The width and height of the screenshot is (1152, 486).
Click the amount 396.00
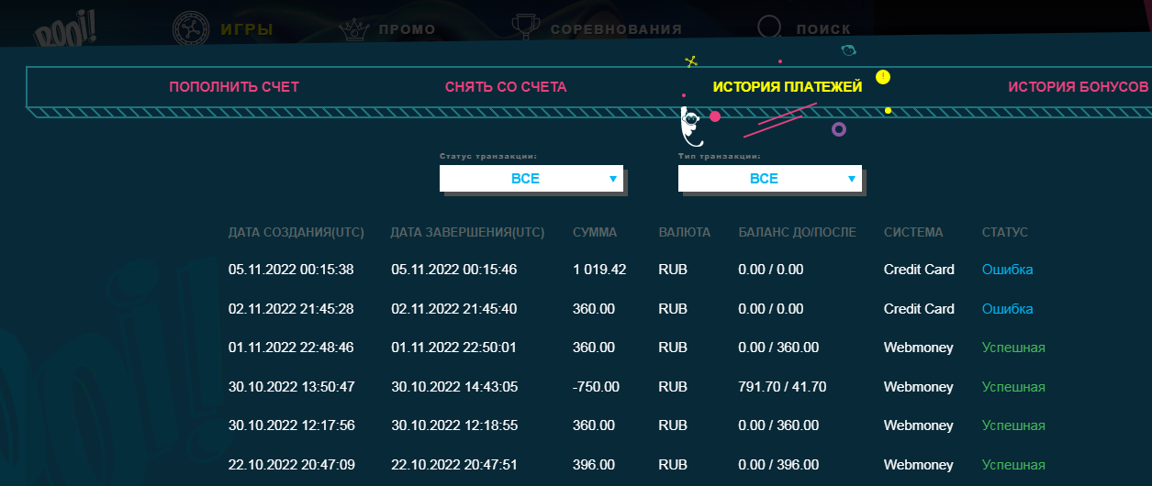tap(593, 465)
